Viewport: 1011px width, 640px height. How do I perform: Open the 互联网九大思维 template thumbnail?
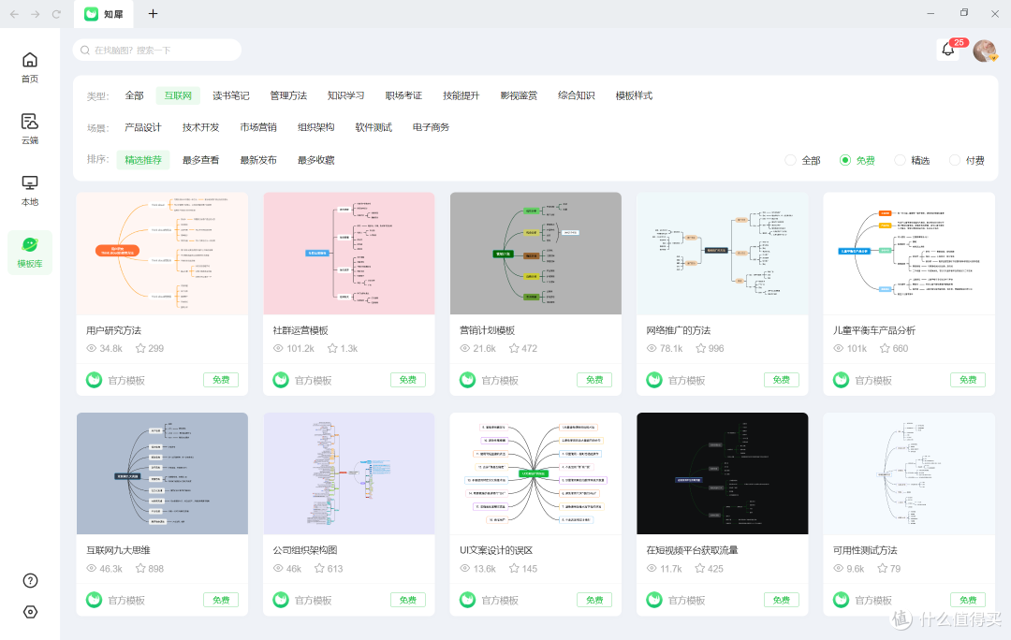pos(162,473)
